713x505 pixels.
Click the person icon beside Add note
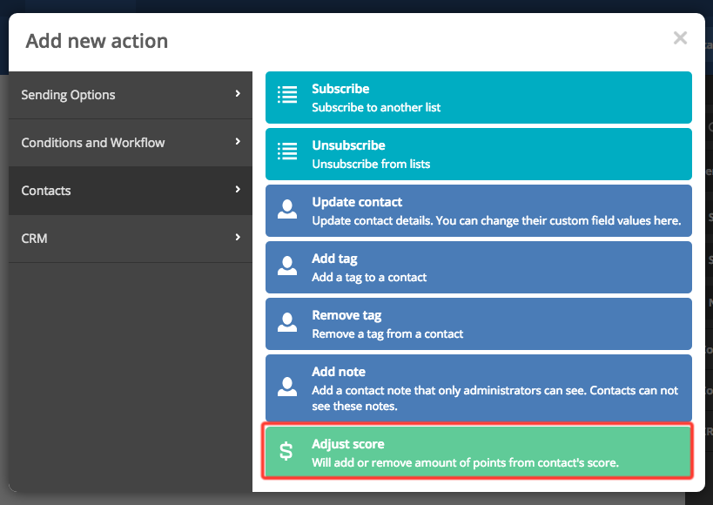[x=286, y=387]
